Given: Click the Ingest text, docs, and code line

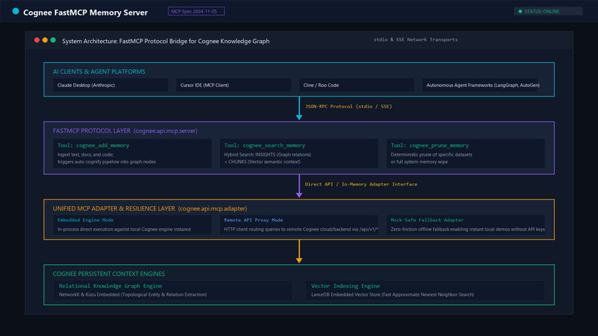Looking at the screenshot, I should coord(85,155).
